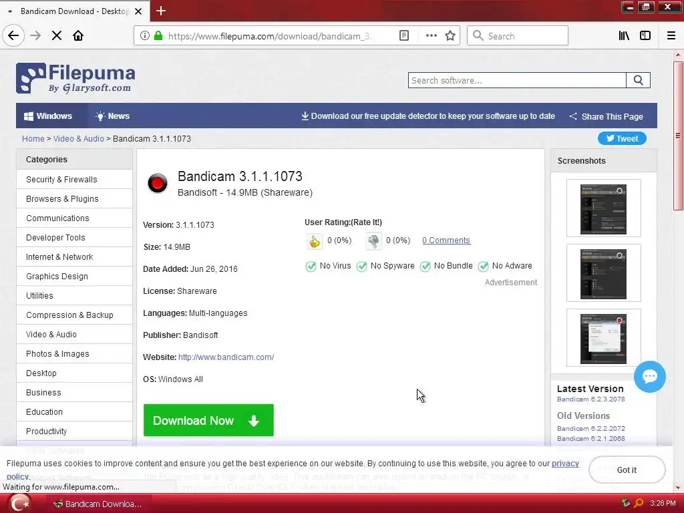Click the green Download Now button
The image size is (684, 513).
[208, 420]
